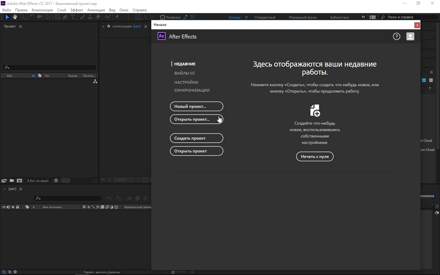Click the lock column icon in timeline
The image size is (440, 275).
tap(18, 207)
